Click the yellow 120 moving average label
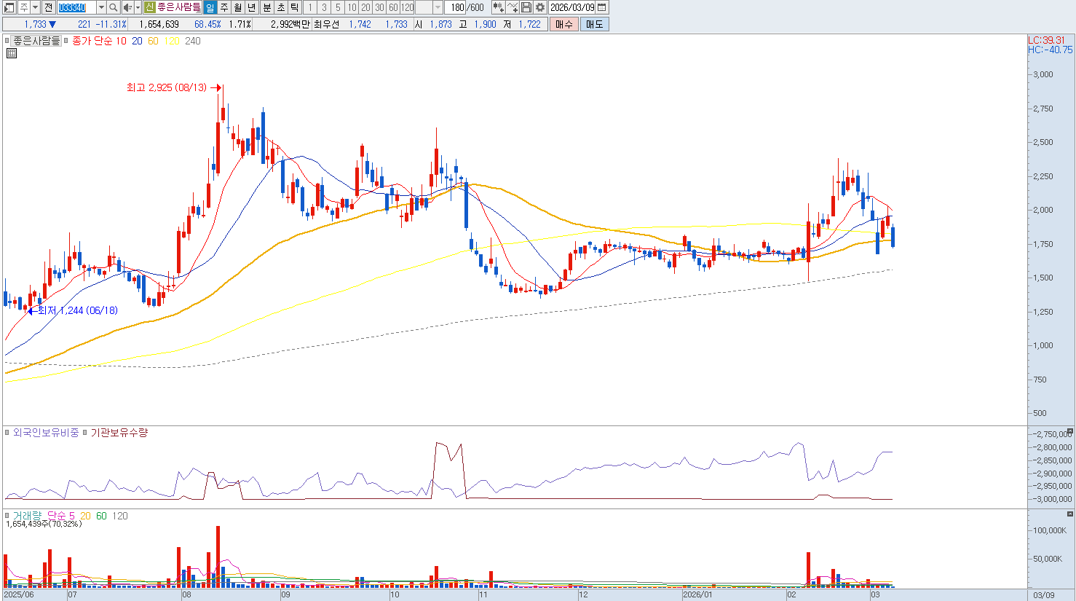Screen dimensions: 1076x601 pos(172,41)
